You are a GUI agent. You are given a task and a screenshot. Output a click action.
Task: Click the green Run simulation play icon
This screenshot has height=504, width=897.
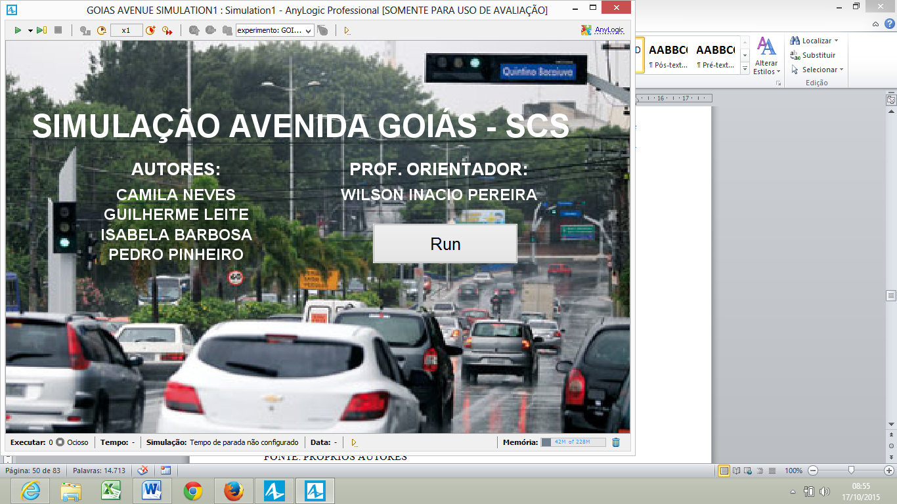[18, 30]
